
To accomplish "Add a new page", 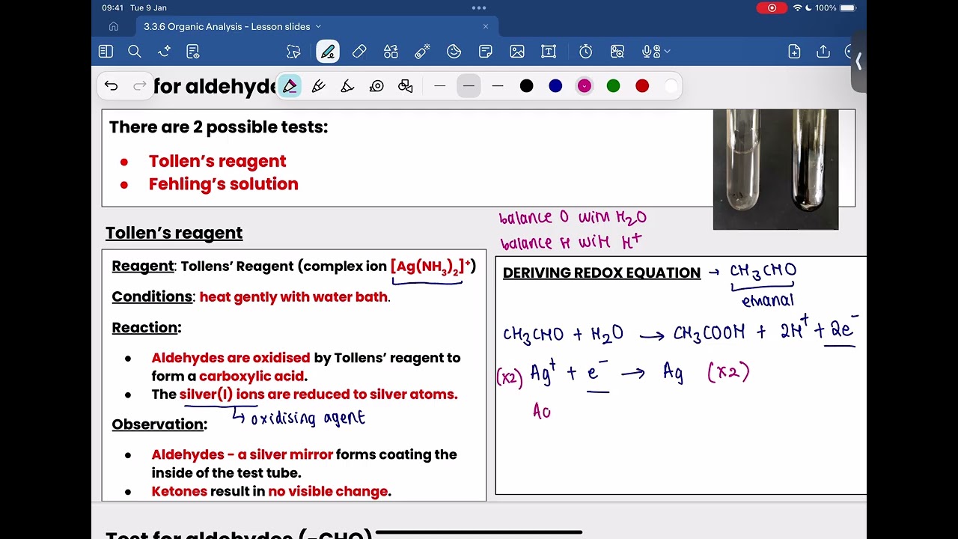I will [794, 52].
